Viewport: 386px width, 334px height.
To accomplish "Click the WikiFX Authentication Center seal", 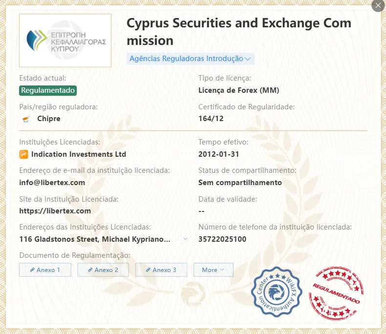I will click(x=277, y=292).
